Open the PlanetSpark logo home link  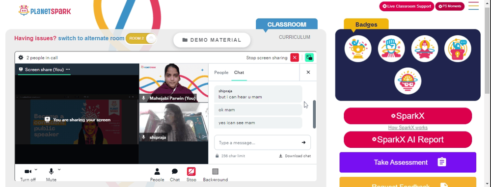[x=45, y=11]
